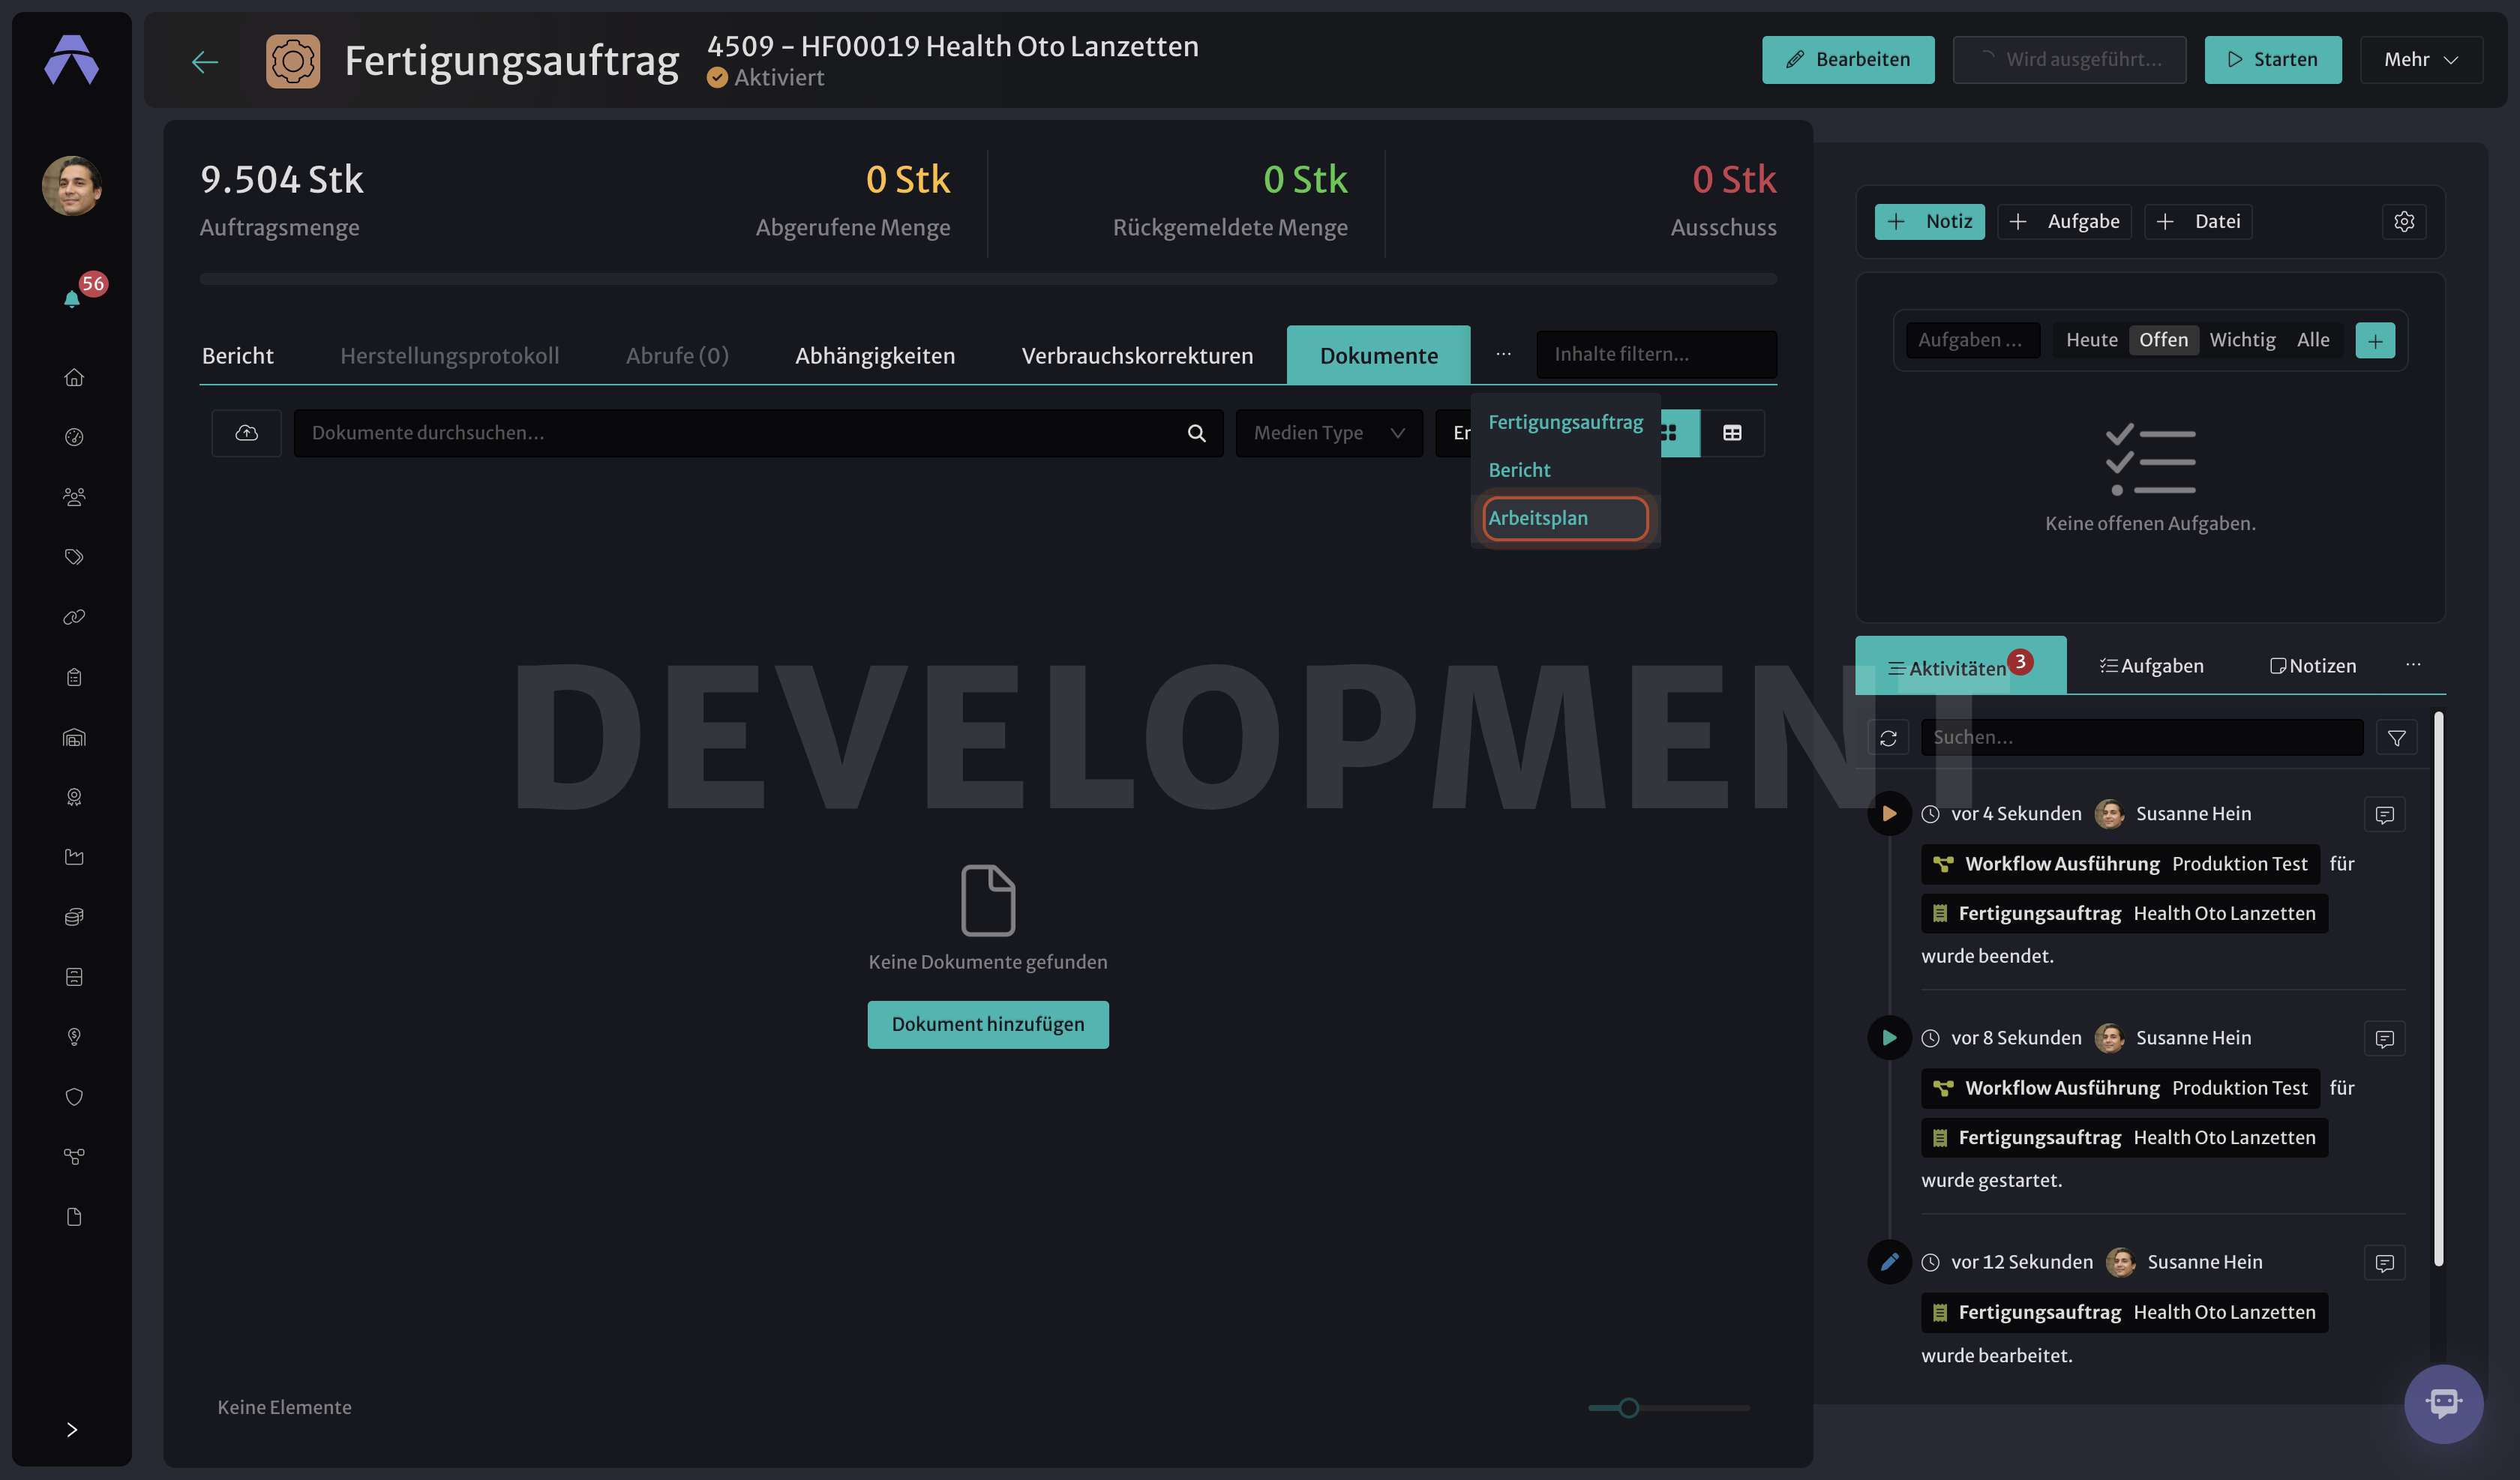Click the app logo at top left
Screen dimensions: 2520x1480
tap(72, 59)
